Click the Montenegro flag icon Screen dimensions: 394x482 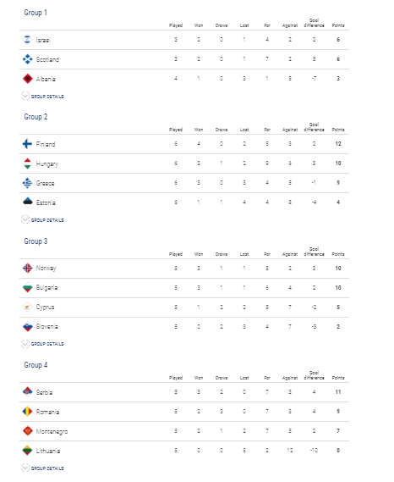click(x=27, y=431)
